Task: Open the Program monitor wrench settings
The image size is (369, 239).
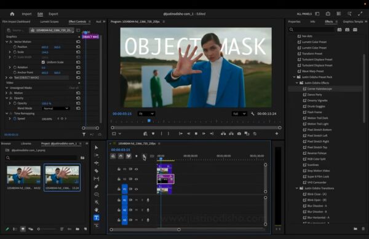Action: pyautogui.click(x=253, y=114)
